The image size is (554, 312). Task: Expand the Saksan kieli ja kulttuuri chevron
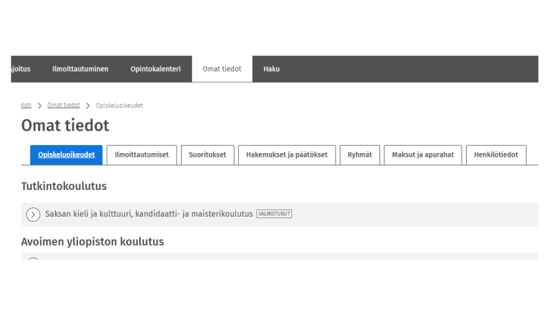click(33, 214)
